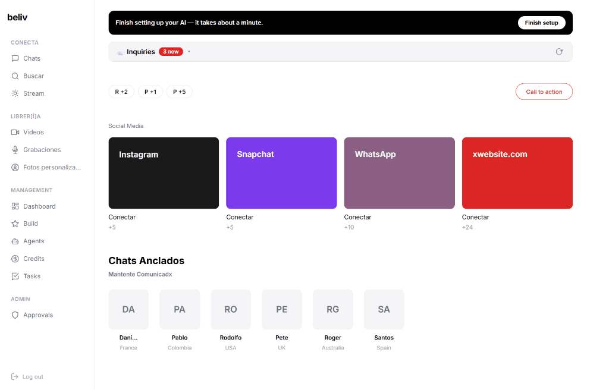Click the Chats speech bubble icon
This screenshot has height=390, width=609.
click(x=15, y=58)
